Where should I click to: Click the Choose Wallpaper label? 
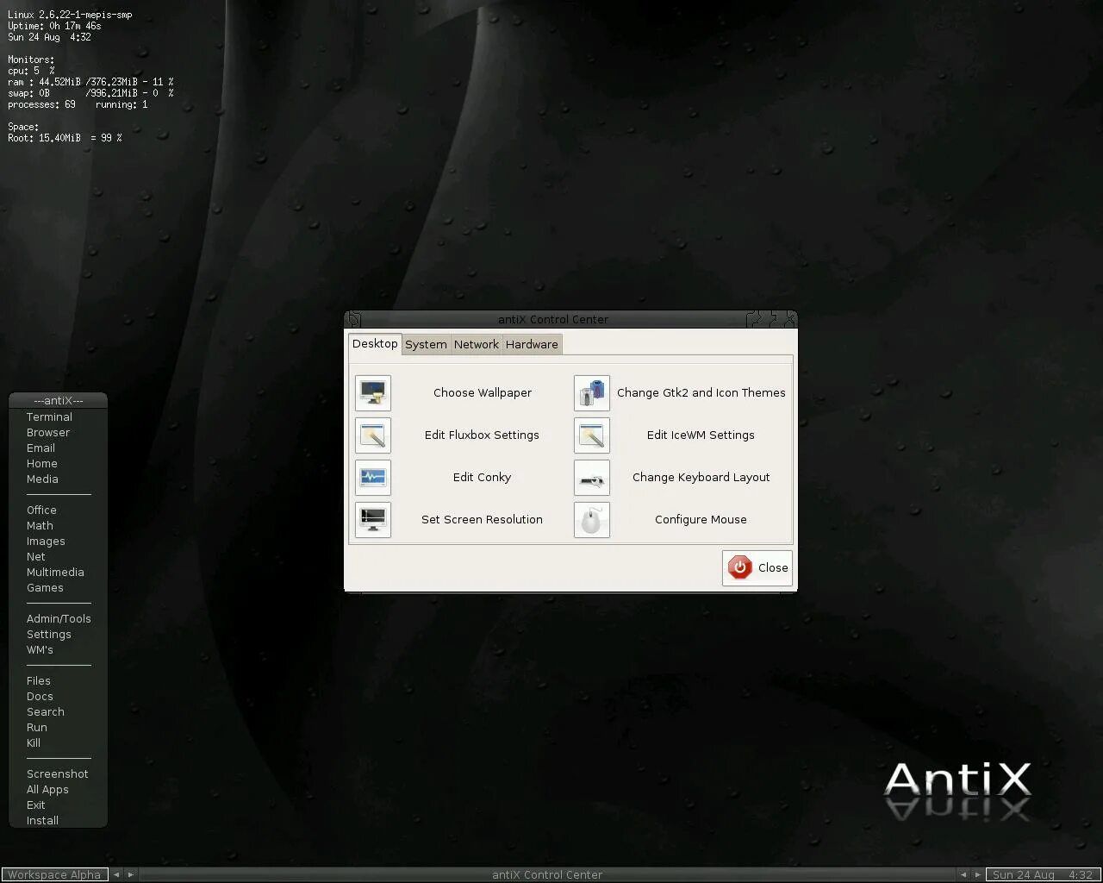pos(483,393)
